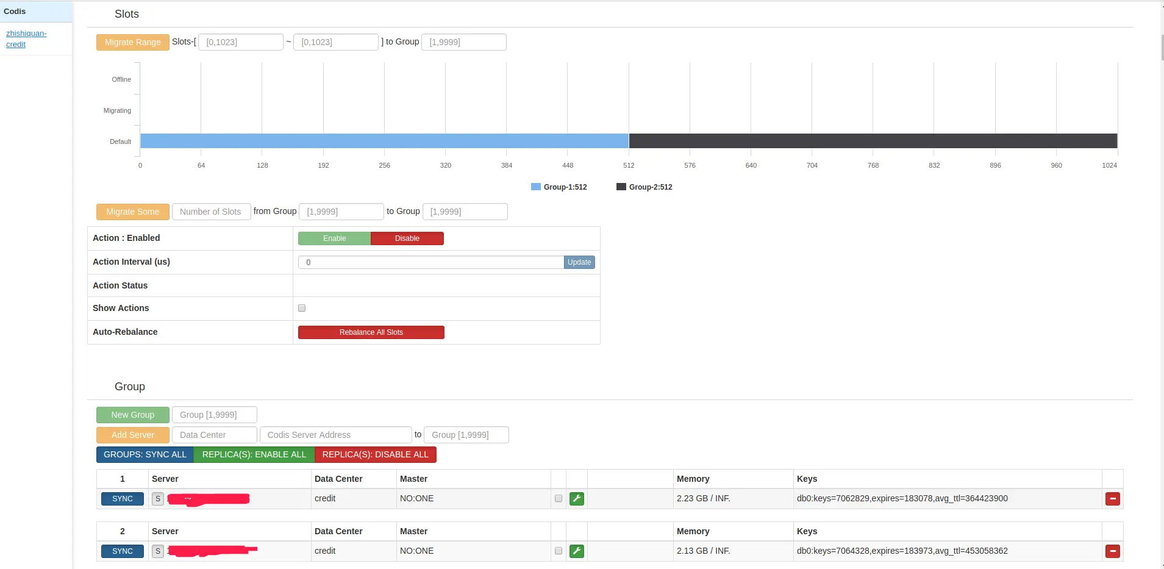Click REPLICA(S): ENABLE ALL

[x=254, y=454]
